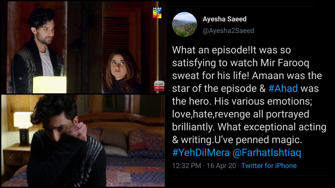Click the woman in the top image

[122, 72]
